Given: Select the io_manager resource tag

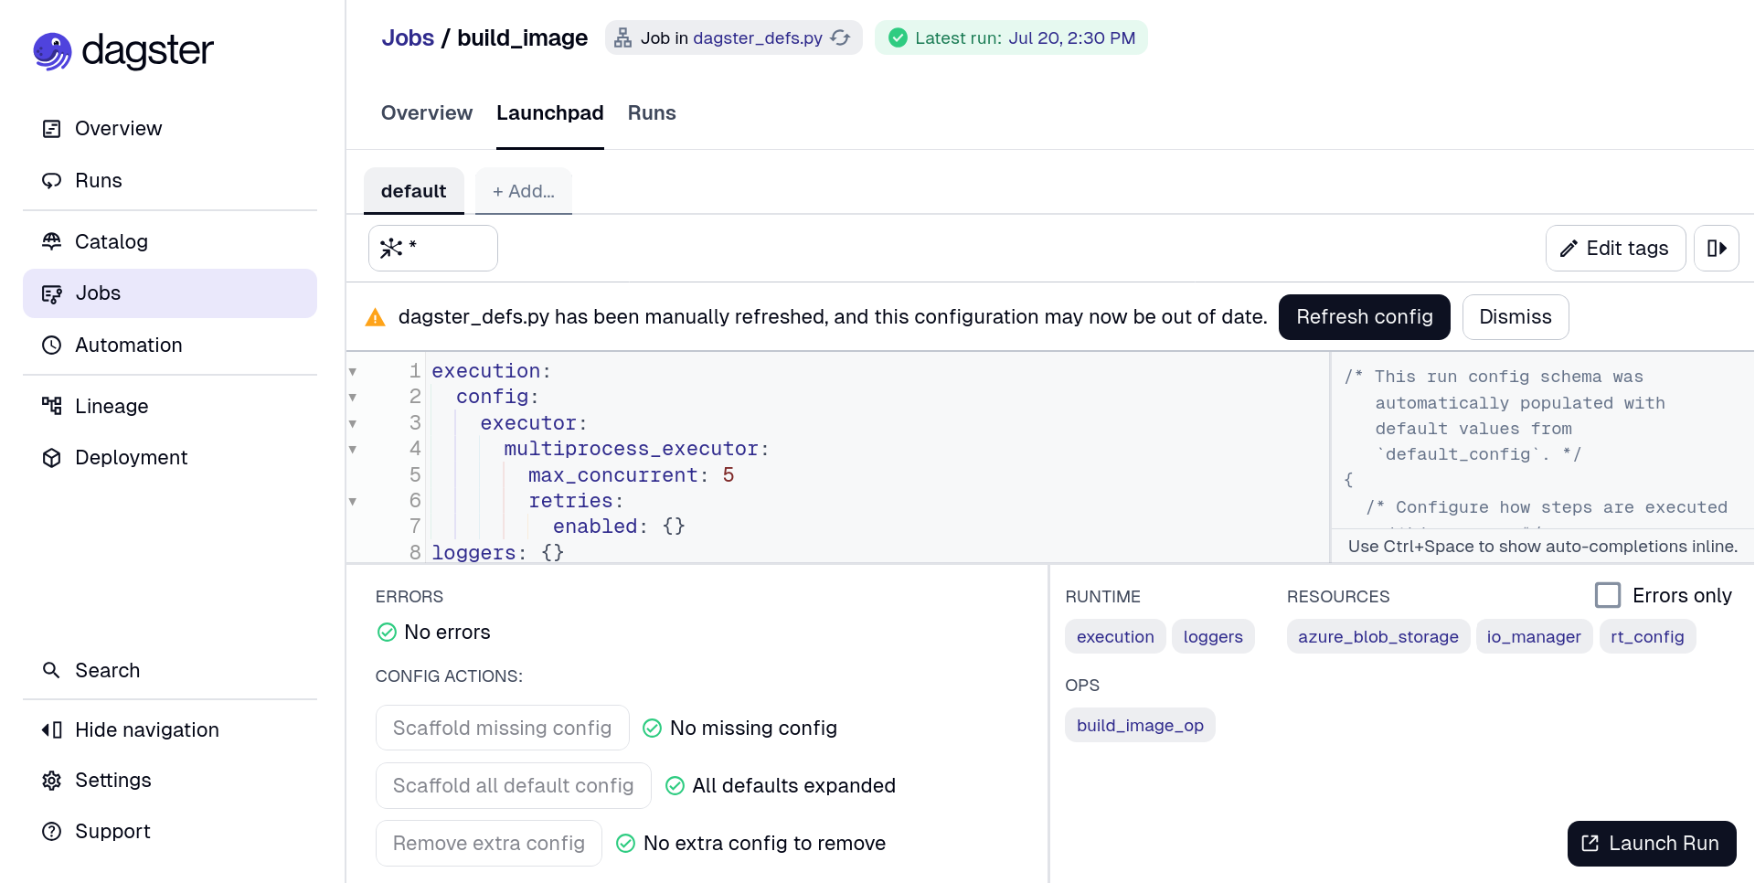Looking at the screenshot, I should [1534, 636].
